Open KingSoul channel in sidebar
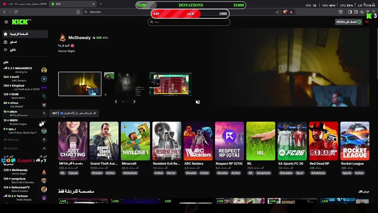The height and width of the screenshot is (213, 378). (x=25, y=87)
